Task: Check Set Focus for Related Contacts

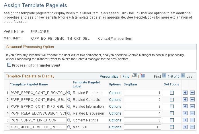Action: click(x=172, y=100)
